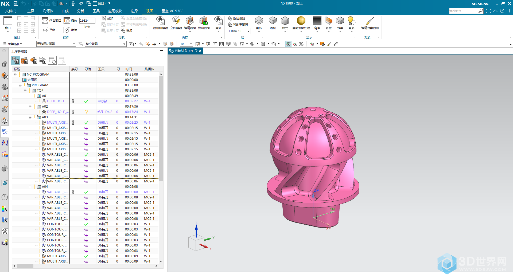513x278 pixels.
Task: Select the Program Order View icon in navigator
Action: click(x=15, y=61)
